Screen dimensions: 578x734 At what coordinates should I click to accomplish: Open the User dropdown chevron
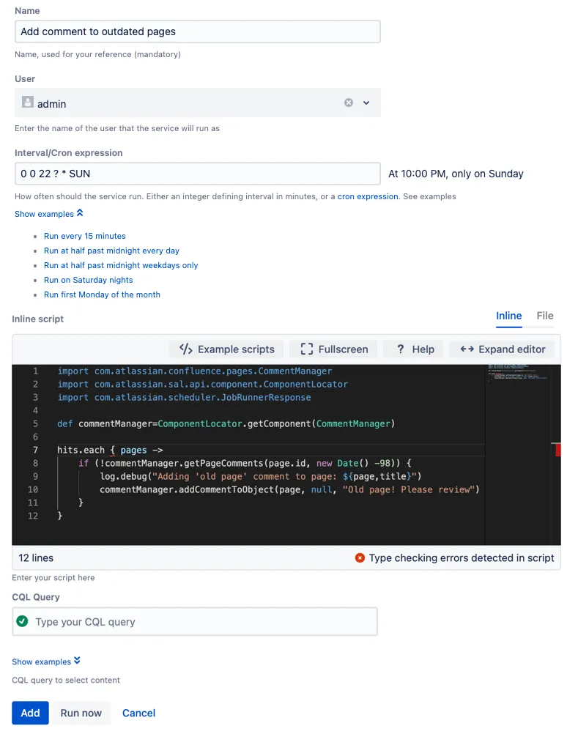[366, 103]
